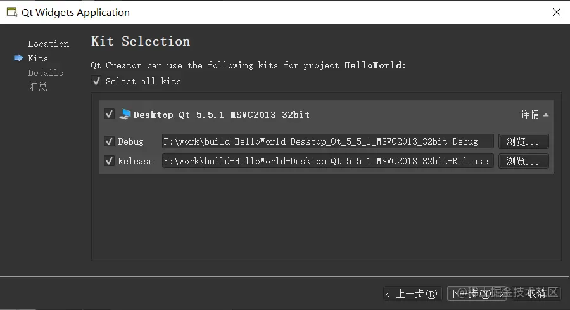Disable the Release build checkbox
This screenshot has width=570, height=310.
[109, 161]
